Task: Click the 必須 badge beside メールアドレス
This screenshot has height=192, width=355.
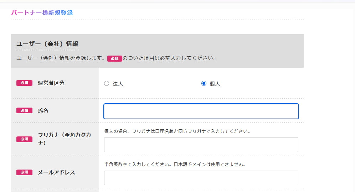Action: pyautogui.click(x=24, y=172)
